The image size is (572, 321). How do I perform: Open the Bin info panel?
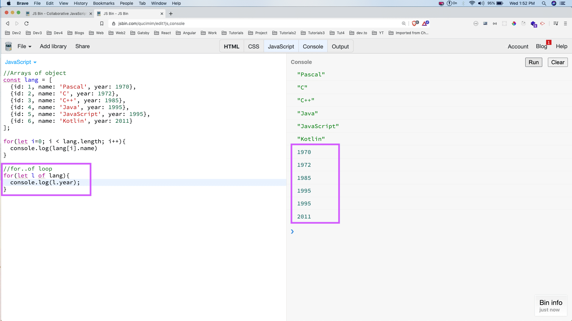coord(551,306)
